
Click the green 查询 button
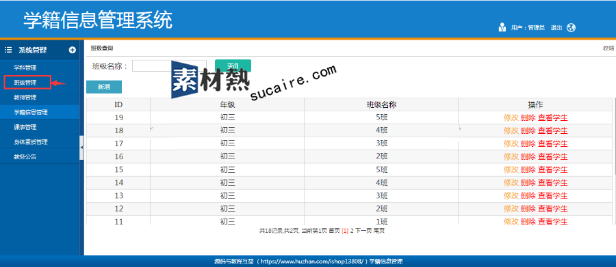[x=233, y=66]
